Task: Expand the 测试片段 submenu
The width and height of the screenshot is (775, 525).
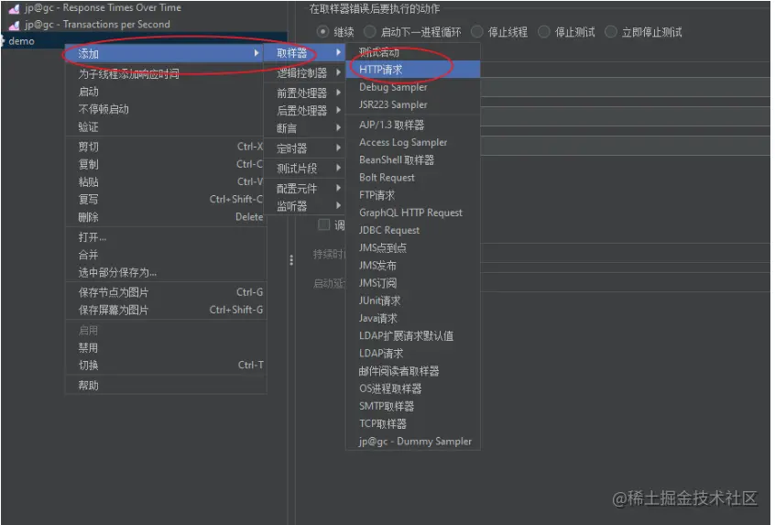Action: (x=304, y=168)
